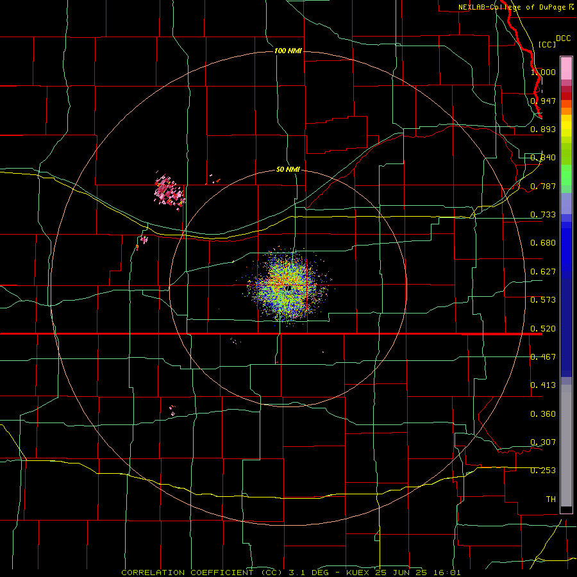The image size is (577, 577).
Task: Click the 50 NMI range ring label
Action: (288, 170)
